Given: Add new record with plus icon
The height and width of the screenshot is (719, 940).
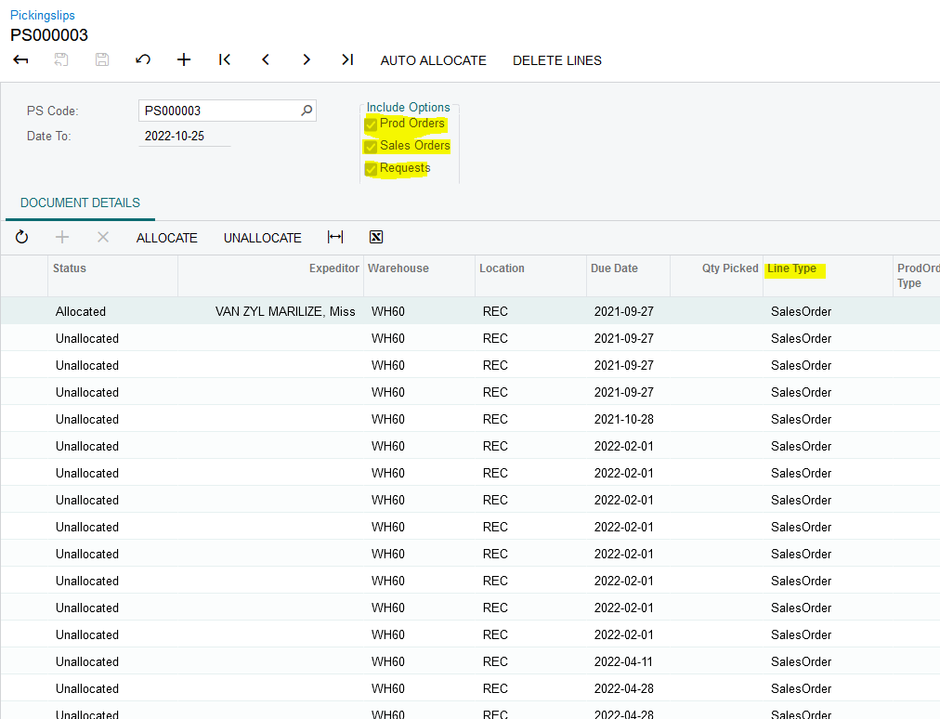Looking at the screenshot, I should click(184, 59).
